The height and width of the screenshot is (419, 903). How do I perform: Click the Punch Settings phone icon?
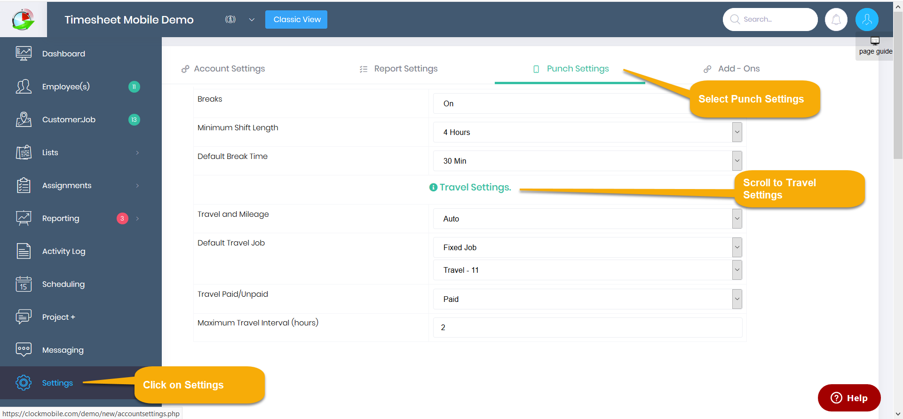tap(536, 69)
